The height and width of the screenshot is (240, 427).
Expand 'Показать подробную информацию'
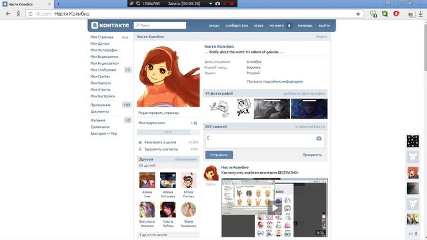(275, 81)
